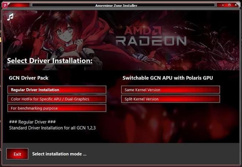Click Standard Driver Installation description text
Screen dimensions: 242x167
tap(52, 128)
